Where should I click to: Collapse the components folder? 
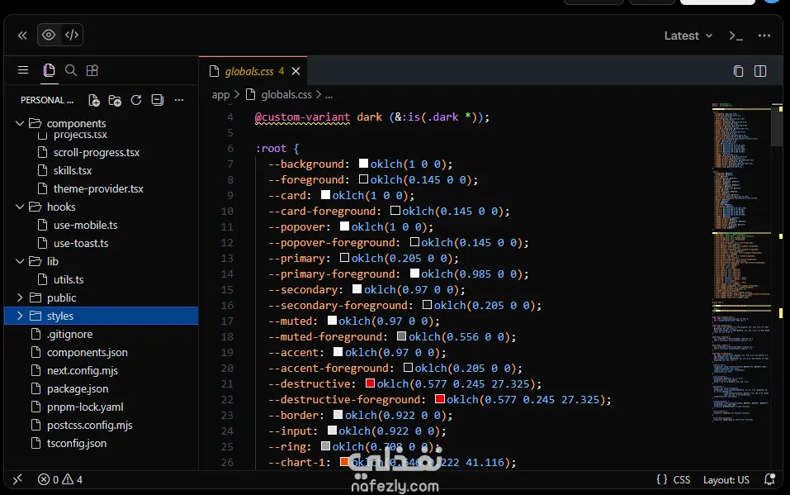pos(20,123)
